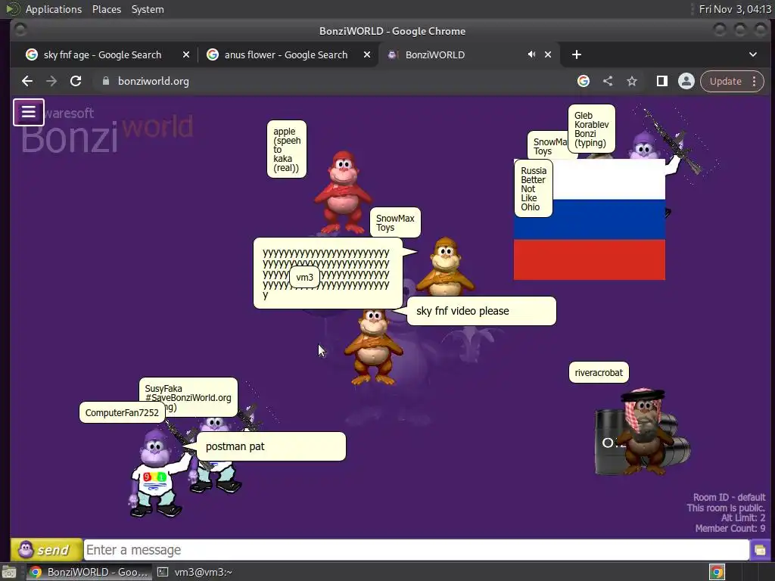Switch to the 'anus flower' search tab

(x=287, y=54)
